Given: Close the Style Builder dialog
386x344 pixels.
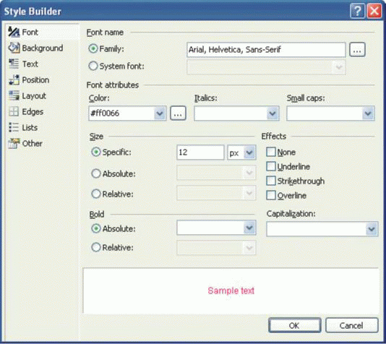Looking at the screenshot, I should 374,11.
